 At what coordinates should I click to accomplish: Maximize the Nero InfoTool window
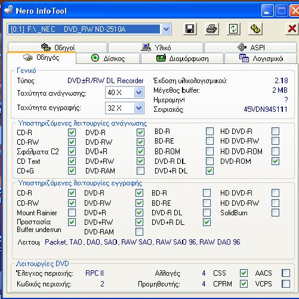click(x=281, y=11)
